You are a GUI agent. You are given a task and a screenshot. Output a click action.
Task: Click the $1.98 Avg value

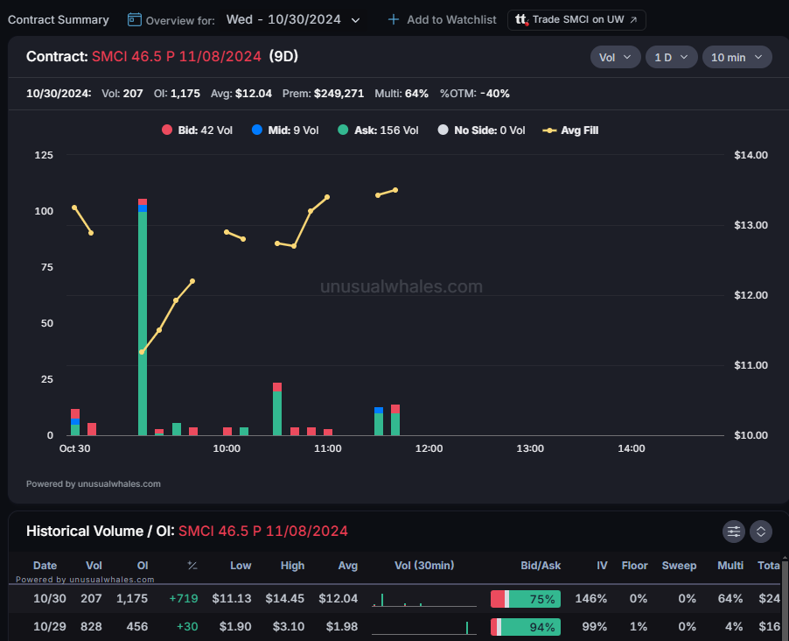342,627
